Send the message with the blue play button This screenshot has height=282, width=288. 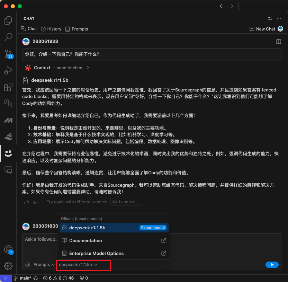272,265
